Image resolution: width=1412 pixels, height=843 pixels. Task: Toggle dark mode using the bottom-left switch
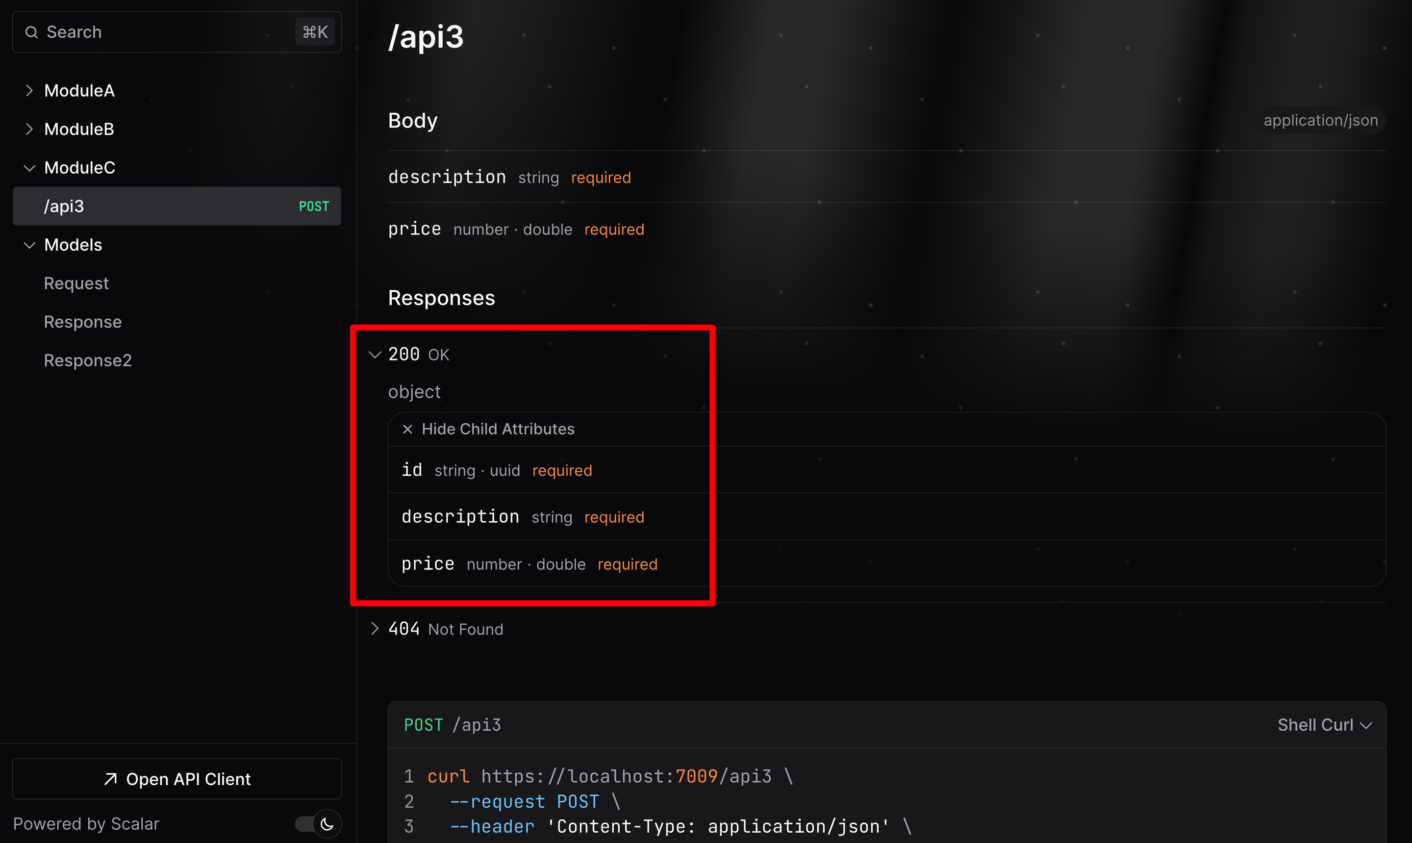tap(316, 824)
